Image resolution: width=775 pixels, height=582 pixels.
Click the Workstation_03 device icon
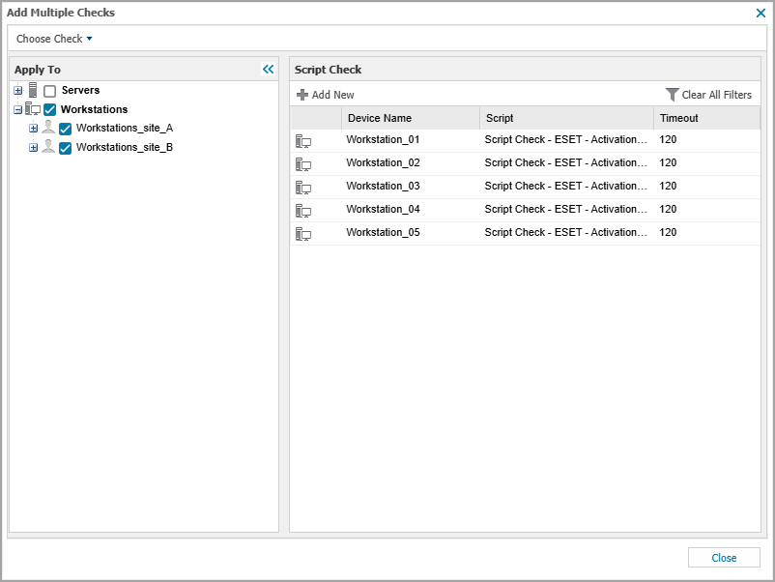[x=303, y=187]
